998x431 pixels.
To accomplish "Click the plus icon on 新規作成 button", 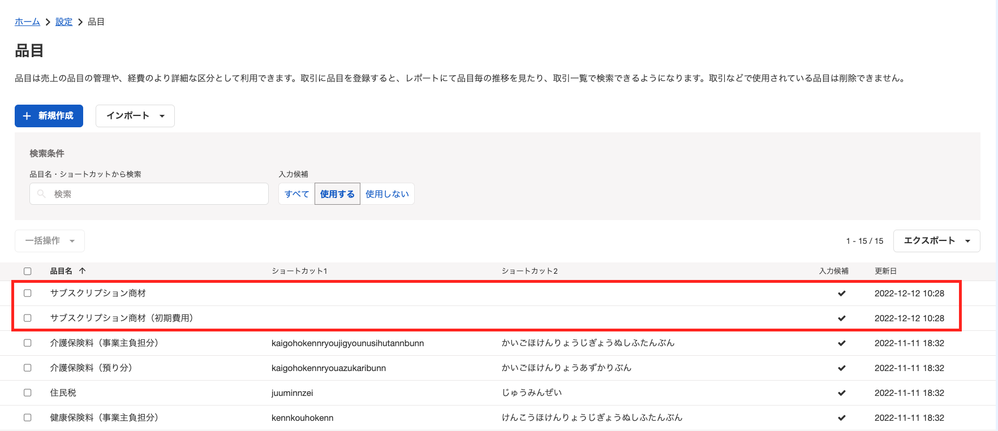I will 27,116.
